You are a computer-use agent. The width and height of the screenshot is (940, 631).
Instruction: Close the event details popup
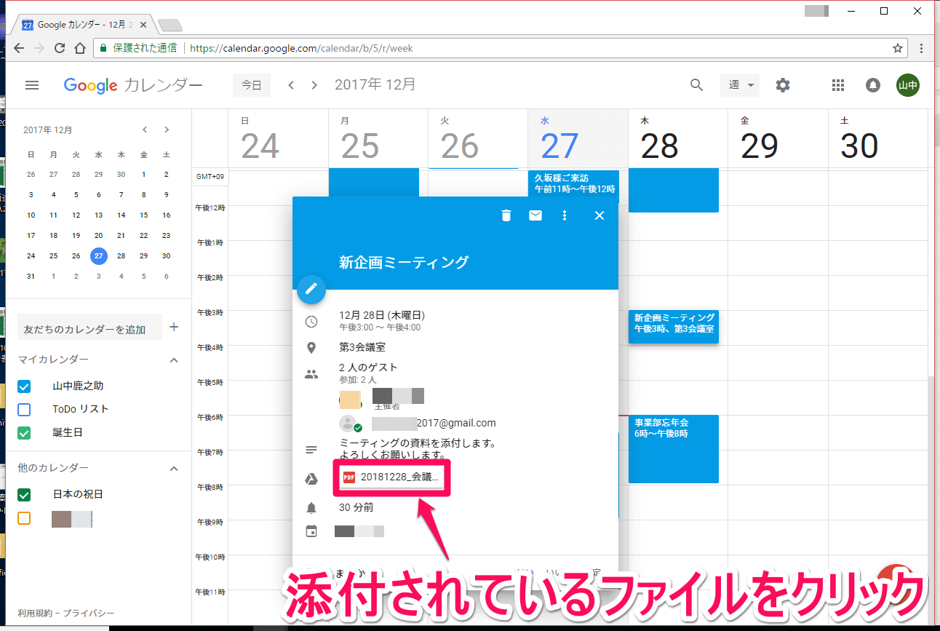pos(600,215)
